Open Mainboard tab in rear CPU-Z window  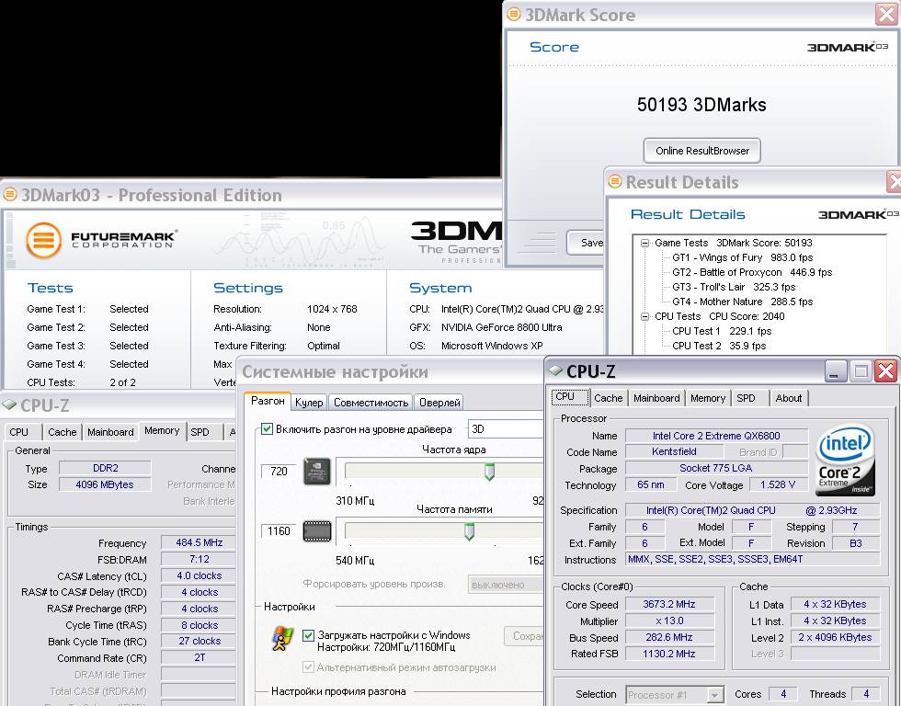point(110,432)
